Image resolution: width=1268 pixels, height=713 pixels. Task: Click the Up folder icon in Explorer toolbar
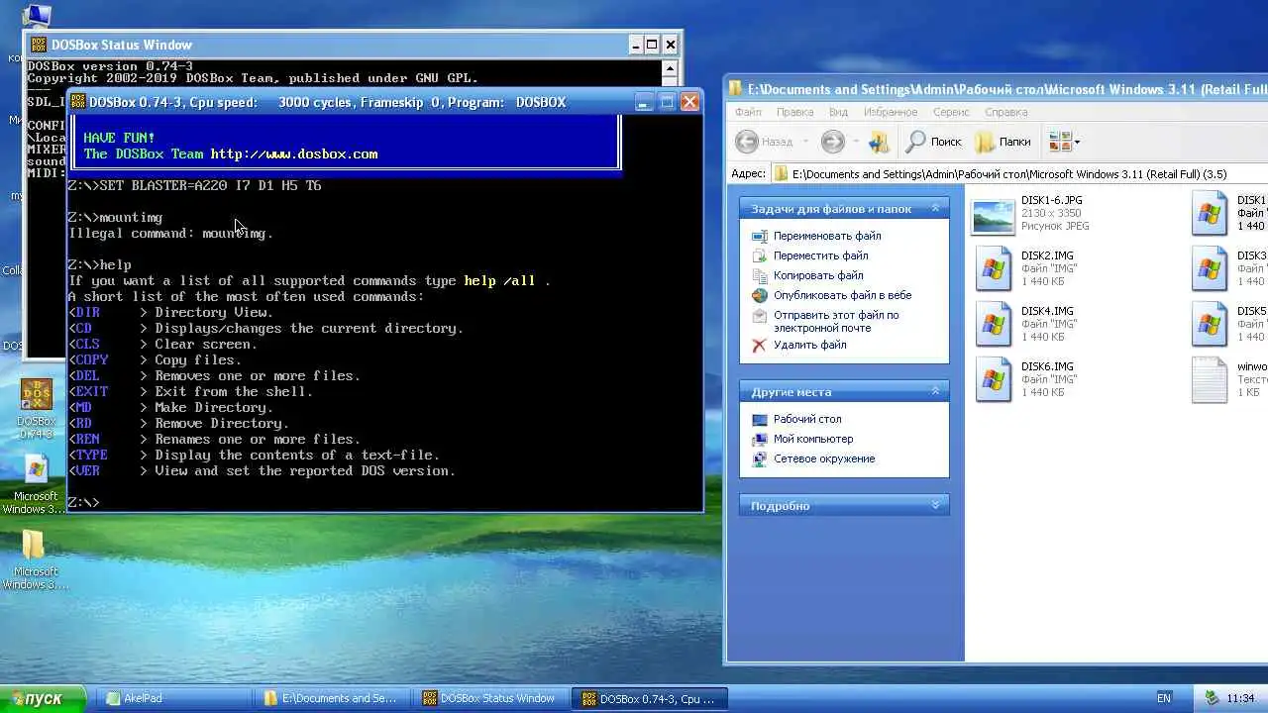pyautogui.click(x=879, y=142)
